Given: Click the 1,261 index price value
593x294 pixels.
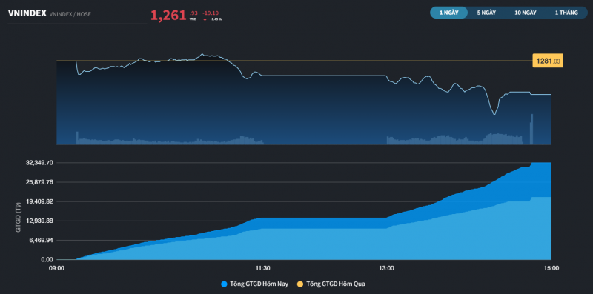Looking at the screenshot, I should 168,16.
